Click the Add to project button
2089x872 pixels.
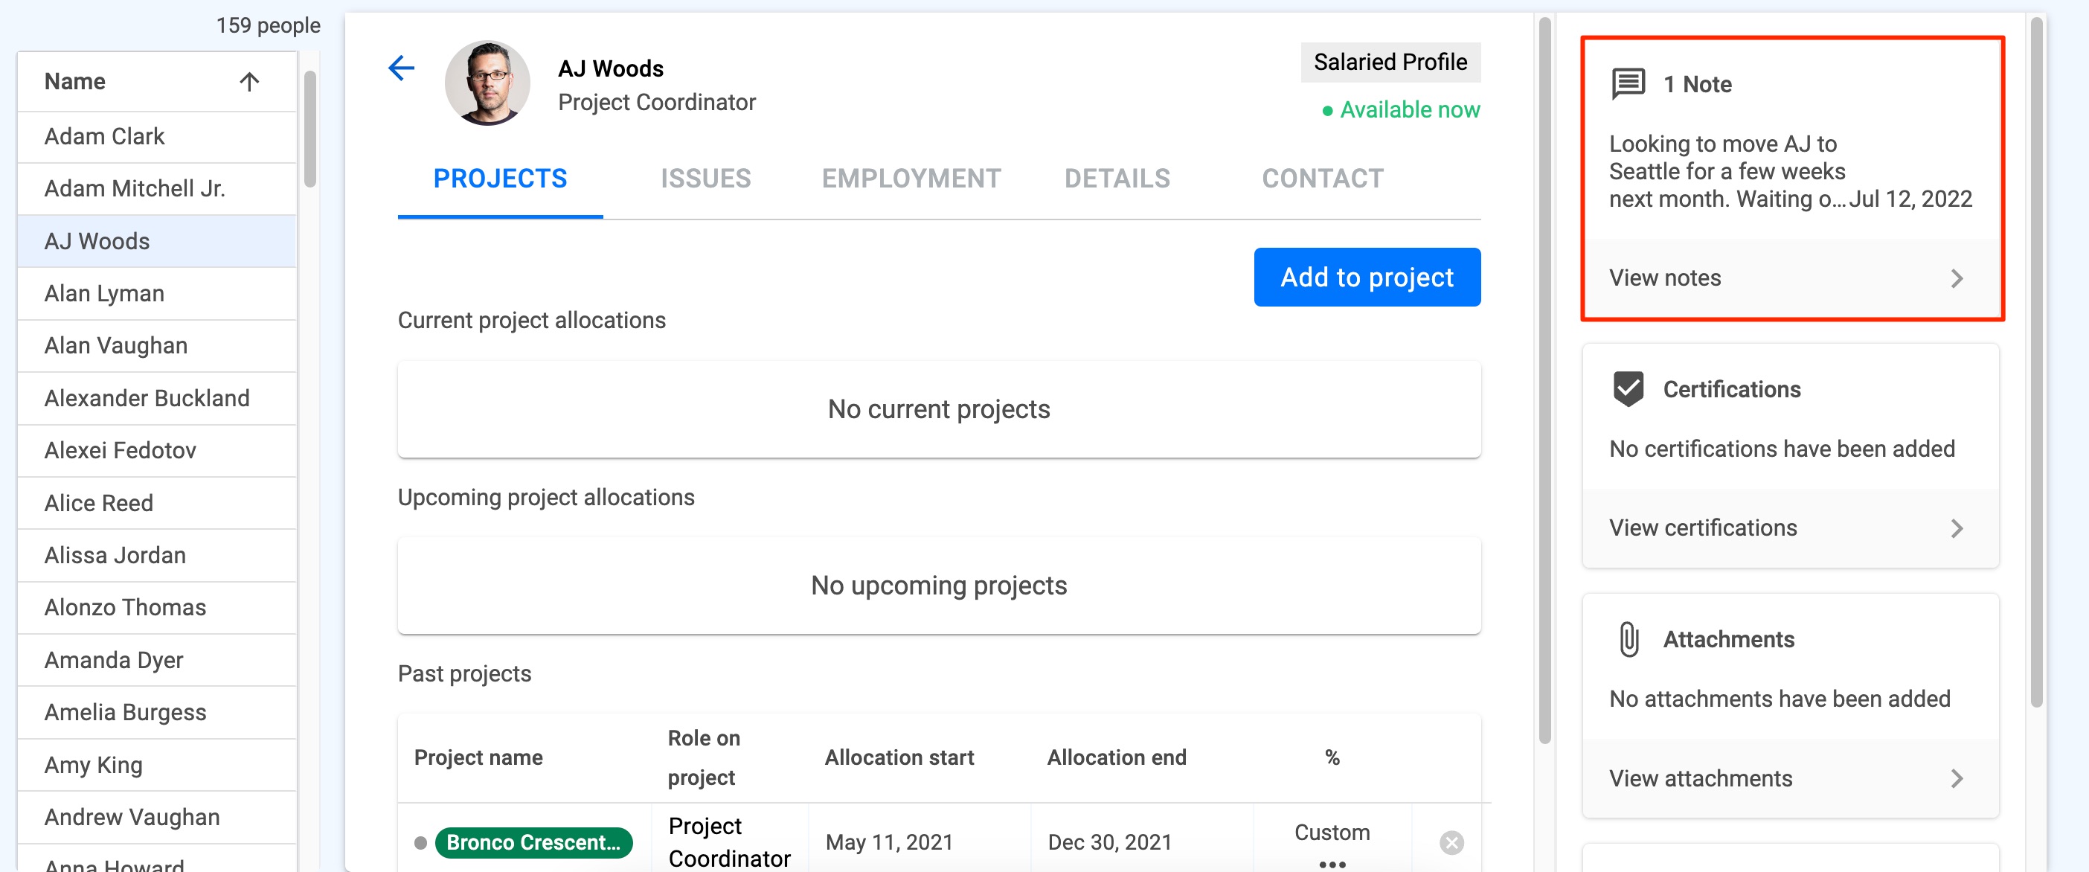click(1367, 277)
